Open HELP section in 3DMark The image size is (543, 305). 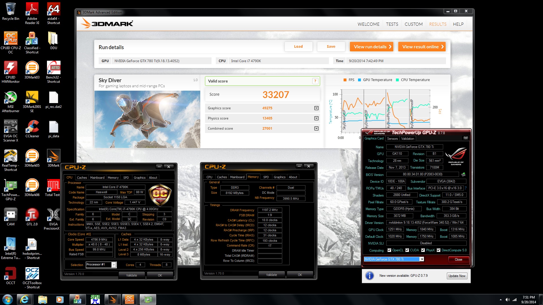458,24
